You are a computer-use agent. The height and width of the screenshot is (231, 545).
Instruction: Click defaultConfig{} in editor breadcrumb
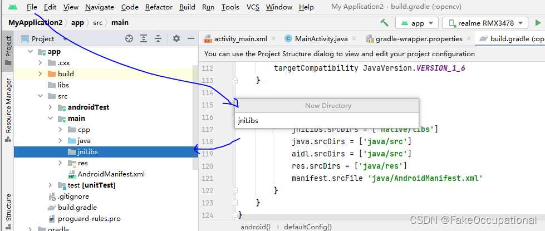tap(308, 227)
